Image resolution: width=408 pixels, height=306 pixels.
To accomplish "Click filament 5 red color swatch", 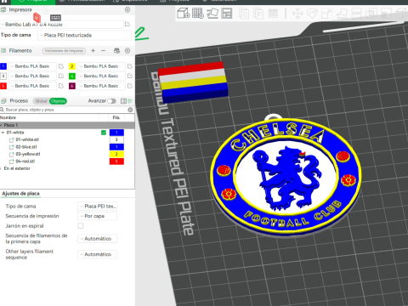I will click(3, 86).
